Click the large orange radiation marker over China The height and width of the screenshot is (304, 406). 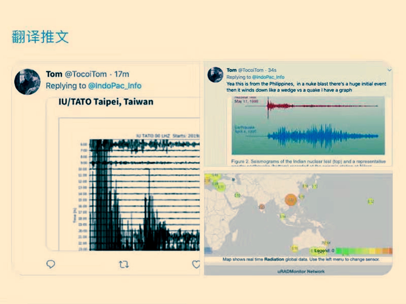click(x=291, y=200)
